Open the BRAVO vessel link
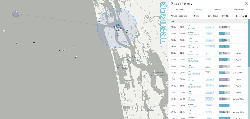The image size is (250, 119). coord(191,93)
